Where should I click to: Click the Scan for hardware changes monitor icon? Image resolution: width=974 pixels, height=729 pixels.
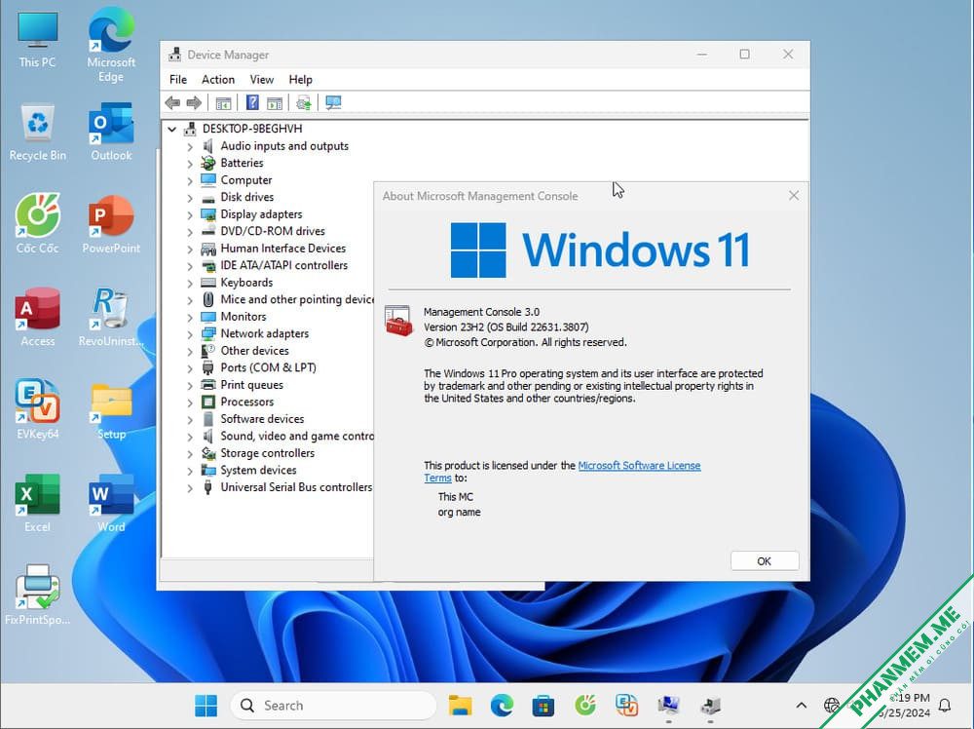pyautogui.click(x=333, y=103)
